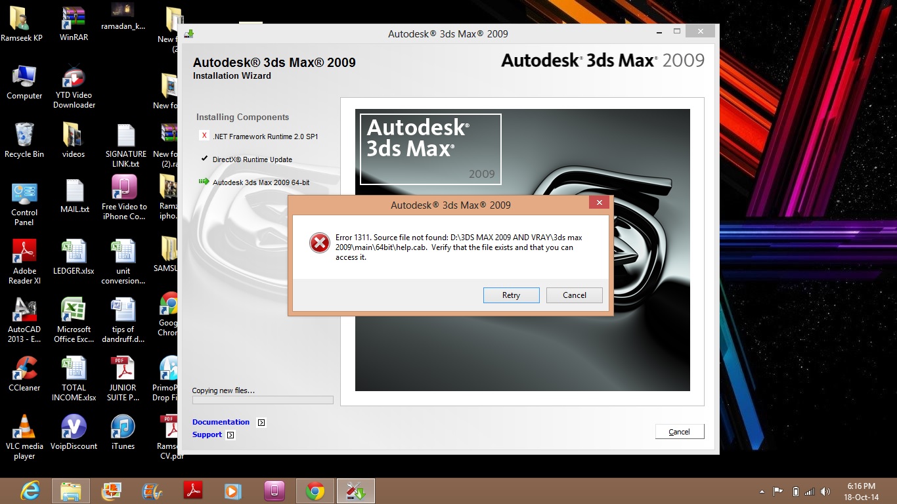The height and width of the screenshot is (504, 897).
Task: Open the network signal tray icon
Action: tap(810, 492)
